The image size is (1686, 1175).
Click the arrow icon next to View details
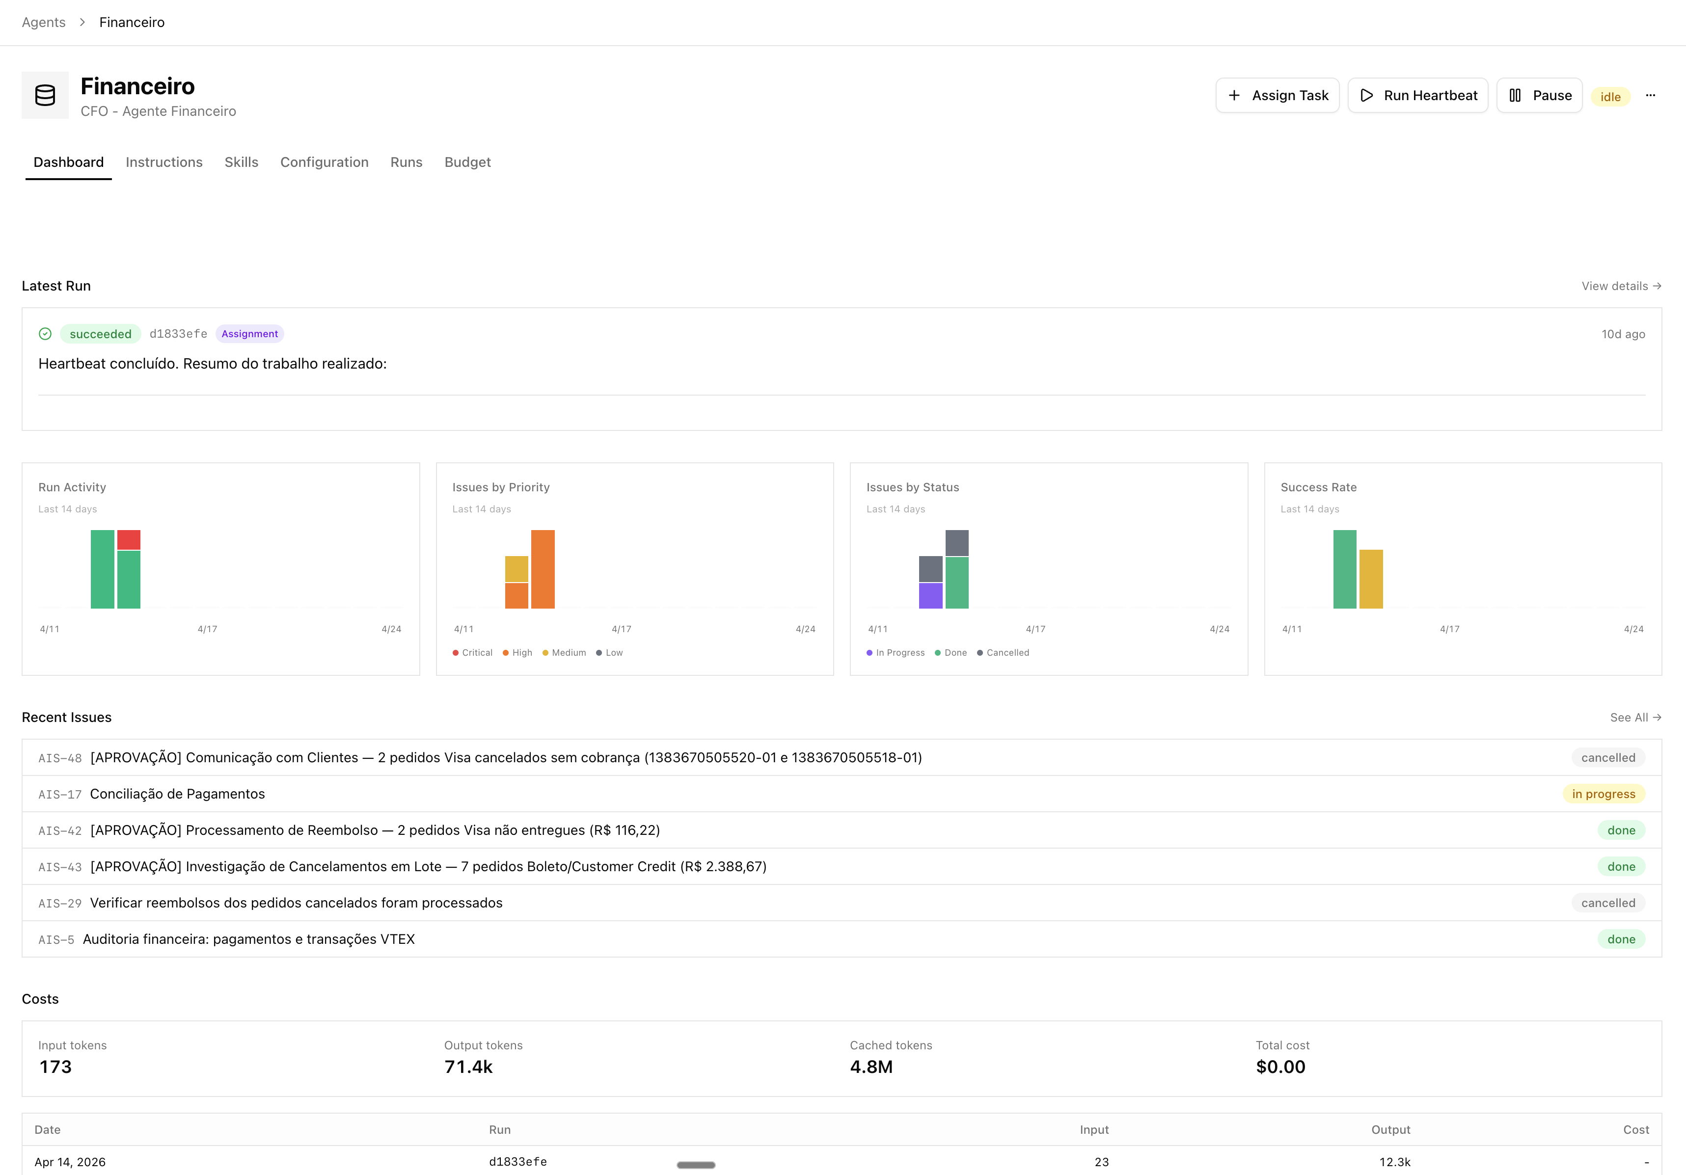1658,286
